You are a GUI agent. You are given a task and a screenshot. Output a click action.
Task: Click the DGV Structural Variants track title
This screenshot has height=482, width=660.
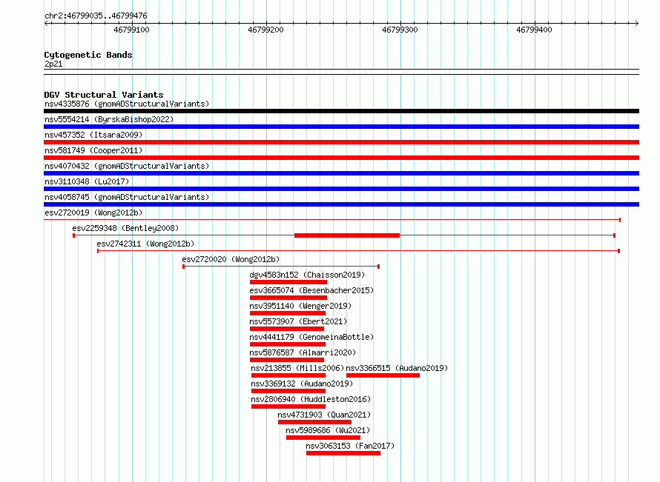click(x=104, y=95)
